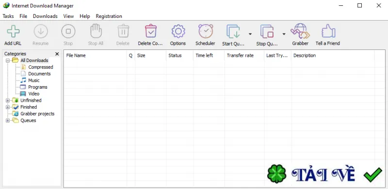
Task: Open the File menu
Action: click(x=23, y=16)
